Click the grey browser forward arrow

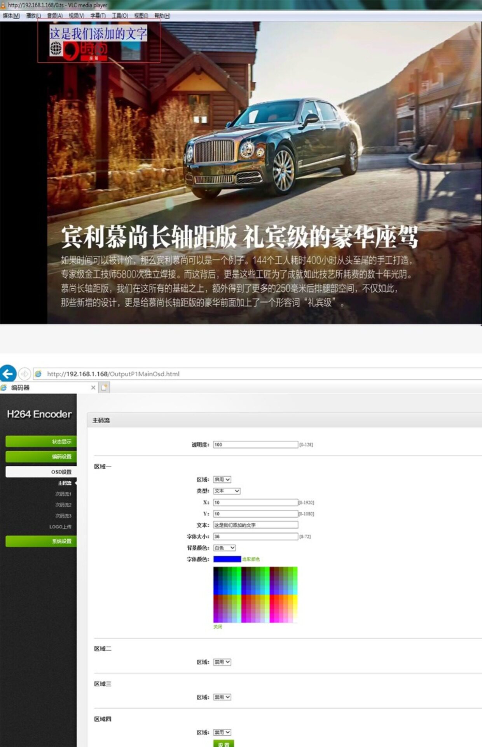point(24,374)
